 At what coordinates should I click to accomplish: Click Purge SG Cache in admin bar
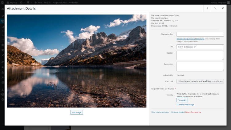click(59, 2)
